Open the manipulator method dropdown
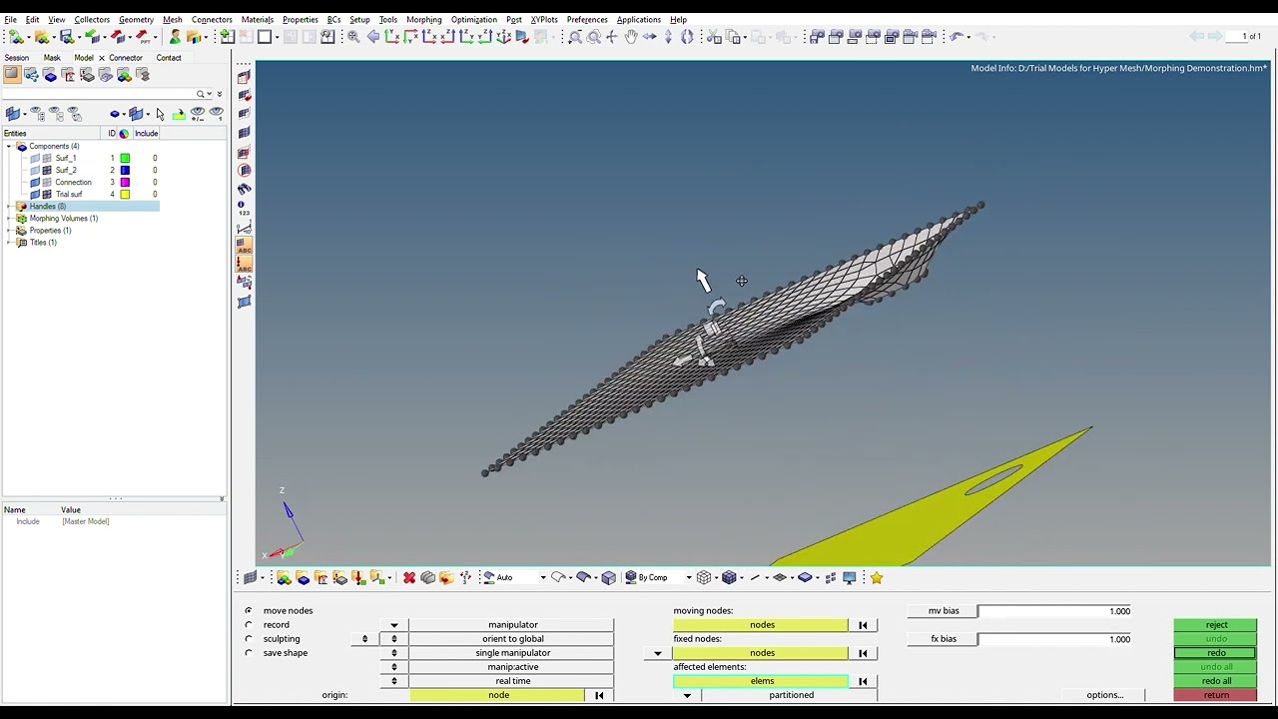This screenshot has height=719, width=1278. pyautogui.click(x=393, y=625)
